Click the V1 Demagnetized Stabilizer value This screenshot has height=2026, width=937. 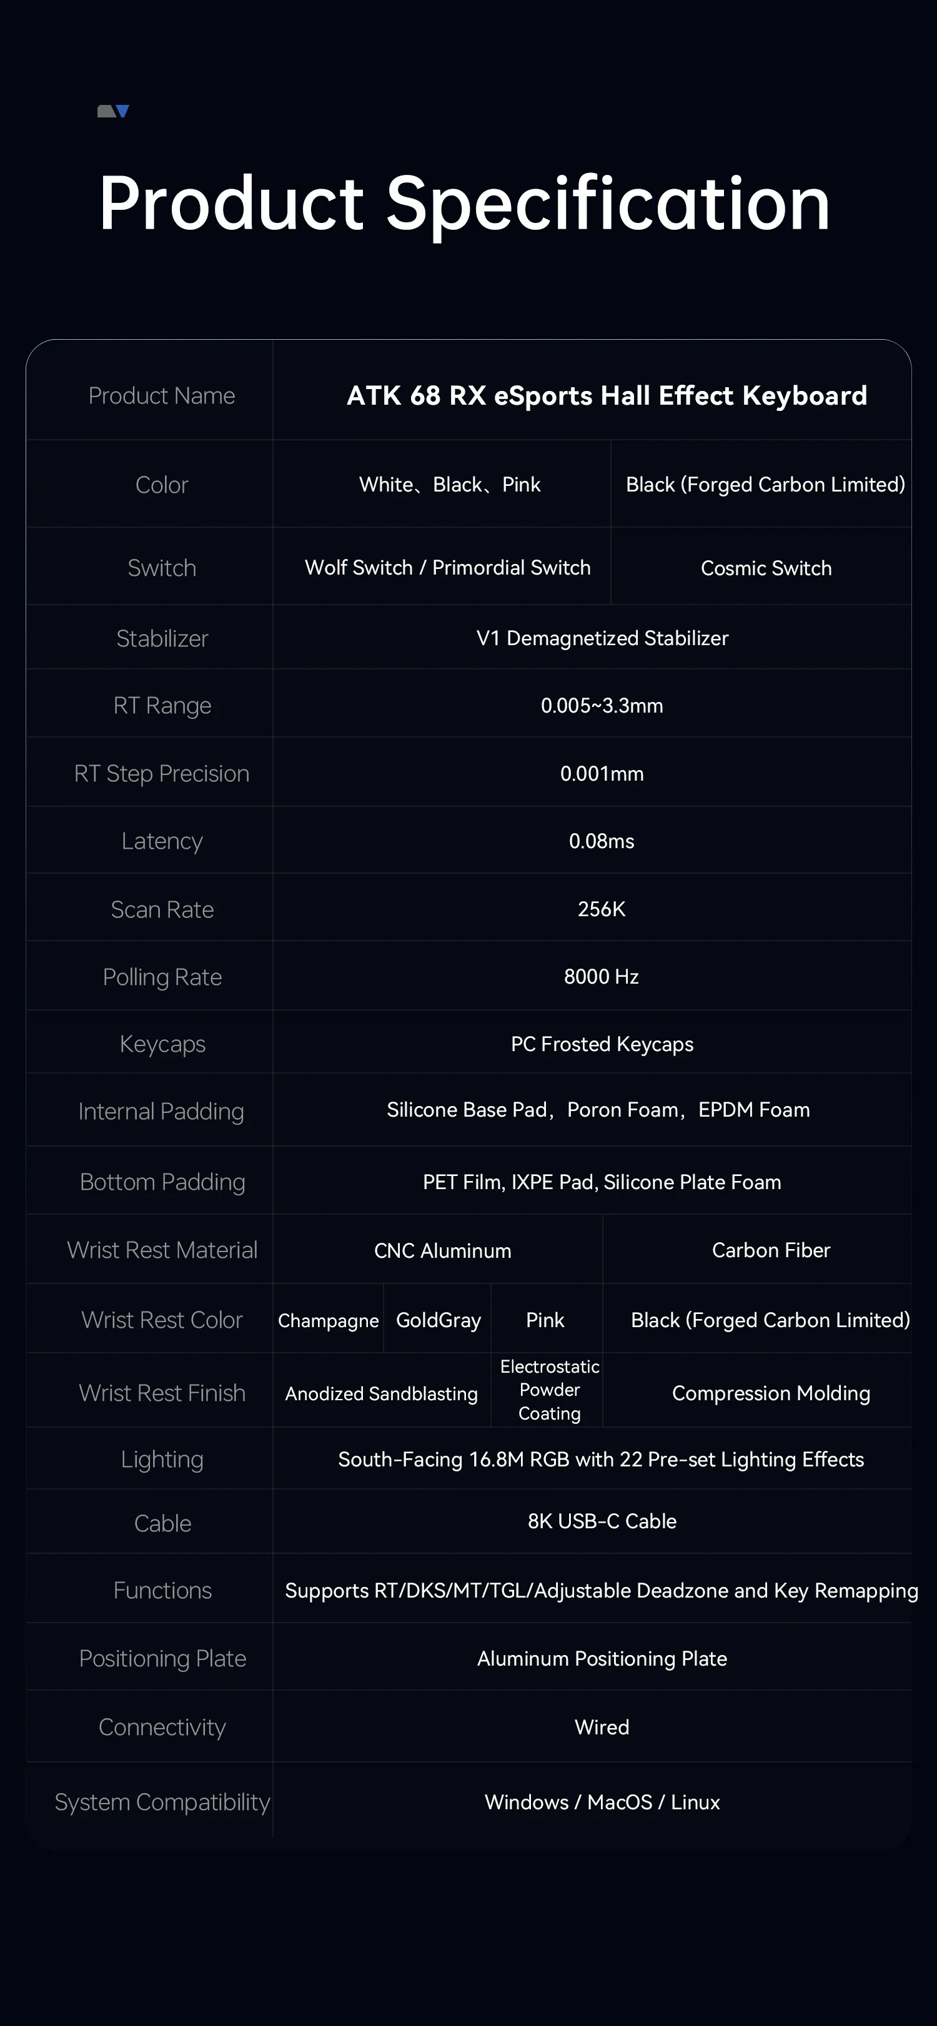click(602, 638)
